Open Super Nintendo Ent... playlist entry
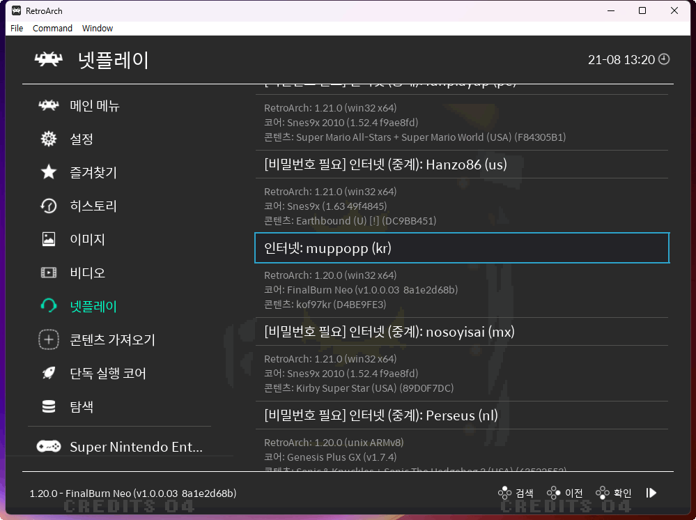Screen dimensions: 696x520 point(137,446)
